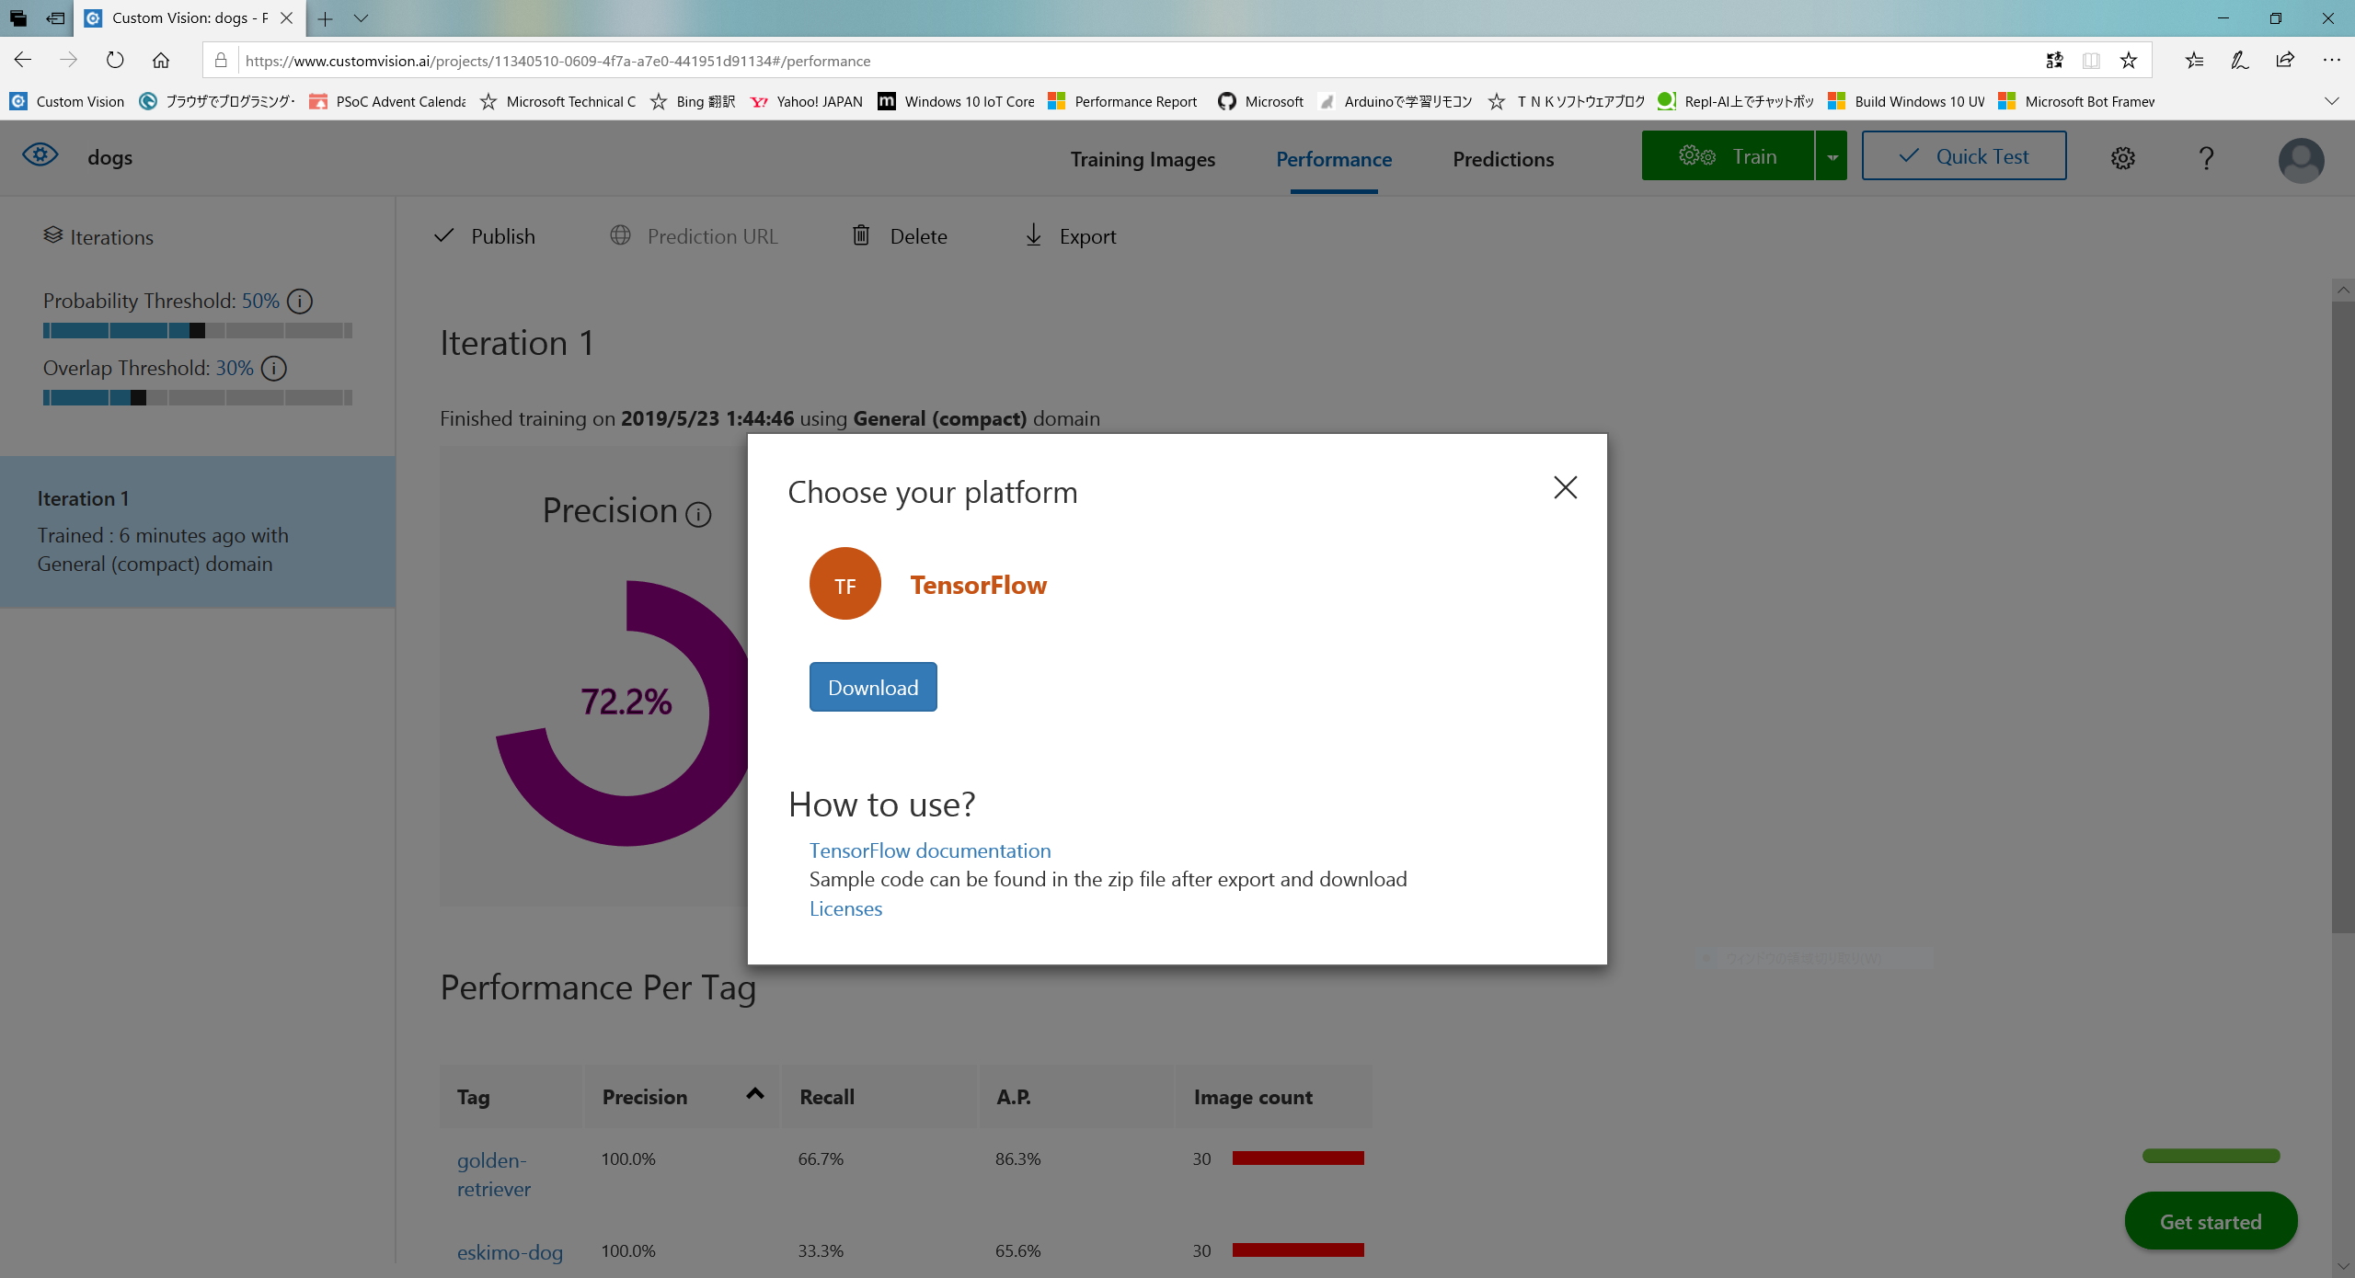Adjust the Probability Threshold slider

pyautogui.click(x=197, y=331)
